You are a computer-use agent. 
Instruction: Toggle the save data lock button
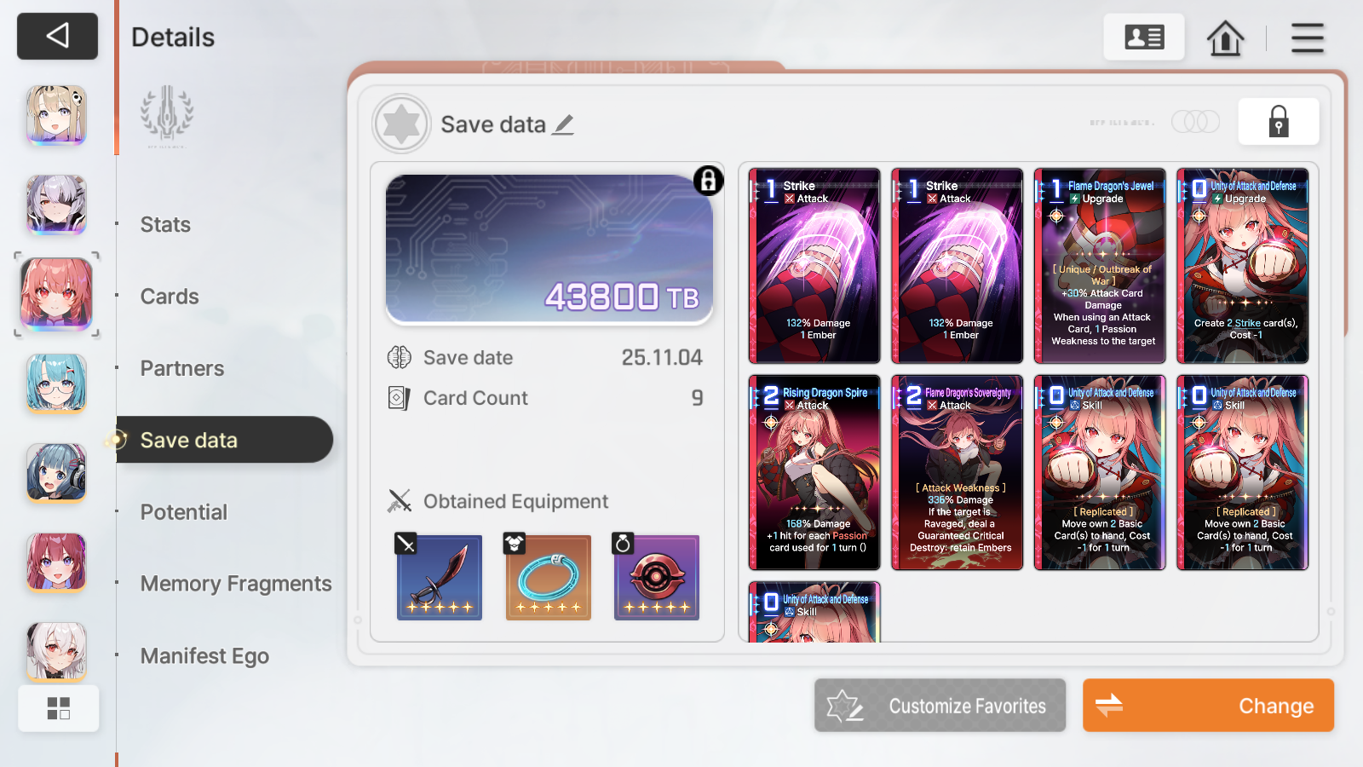tap(1278, 121)
